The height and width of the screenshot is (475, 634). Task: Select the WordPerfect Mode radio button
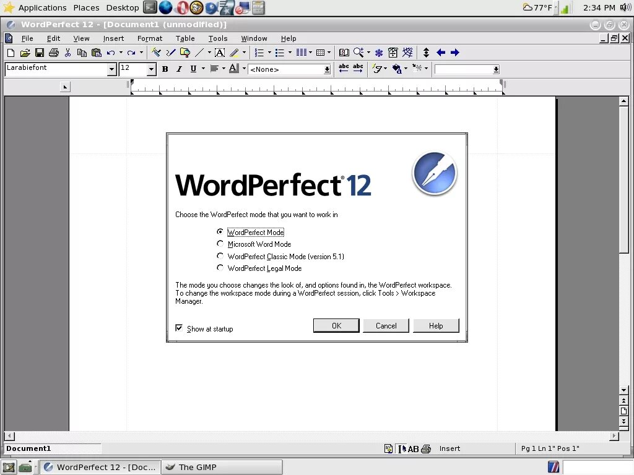point(220,231)
